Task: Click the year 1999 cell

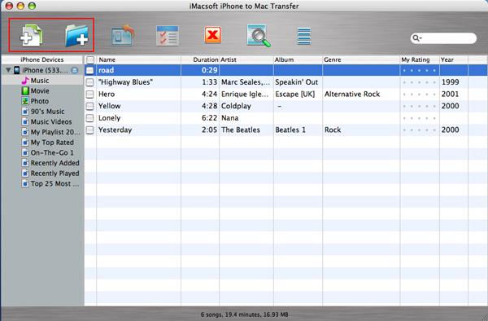Action: click(450, 82)
